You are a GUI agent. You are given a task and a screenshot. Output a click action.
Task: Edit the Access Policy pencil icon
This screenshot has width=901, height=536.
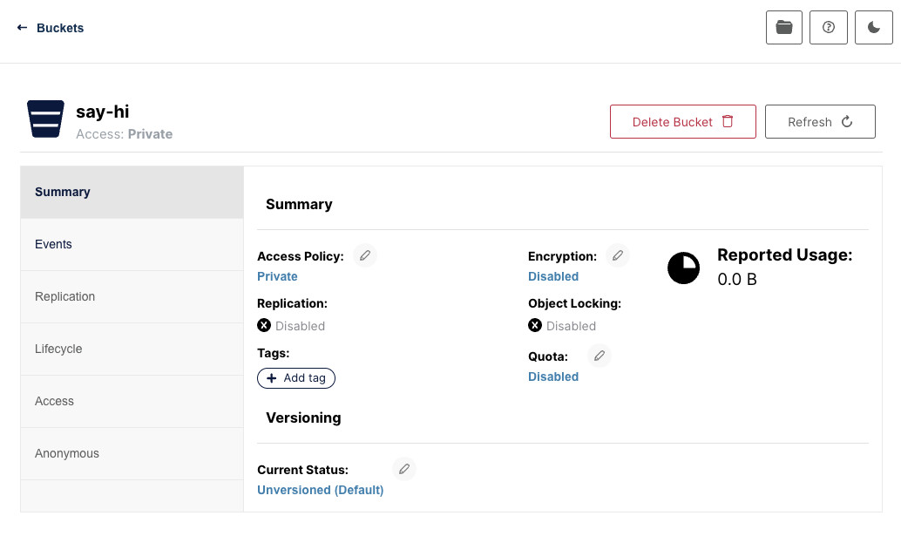(365, 256)
